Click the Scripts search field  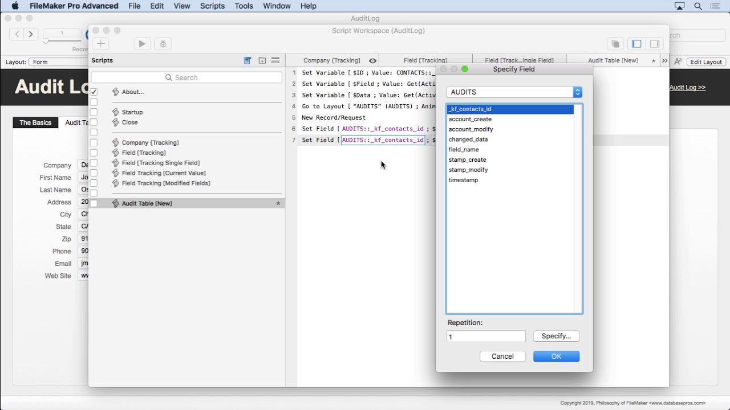(x=186, y=77)
